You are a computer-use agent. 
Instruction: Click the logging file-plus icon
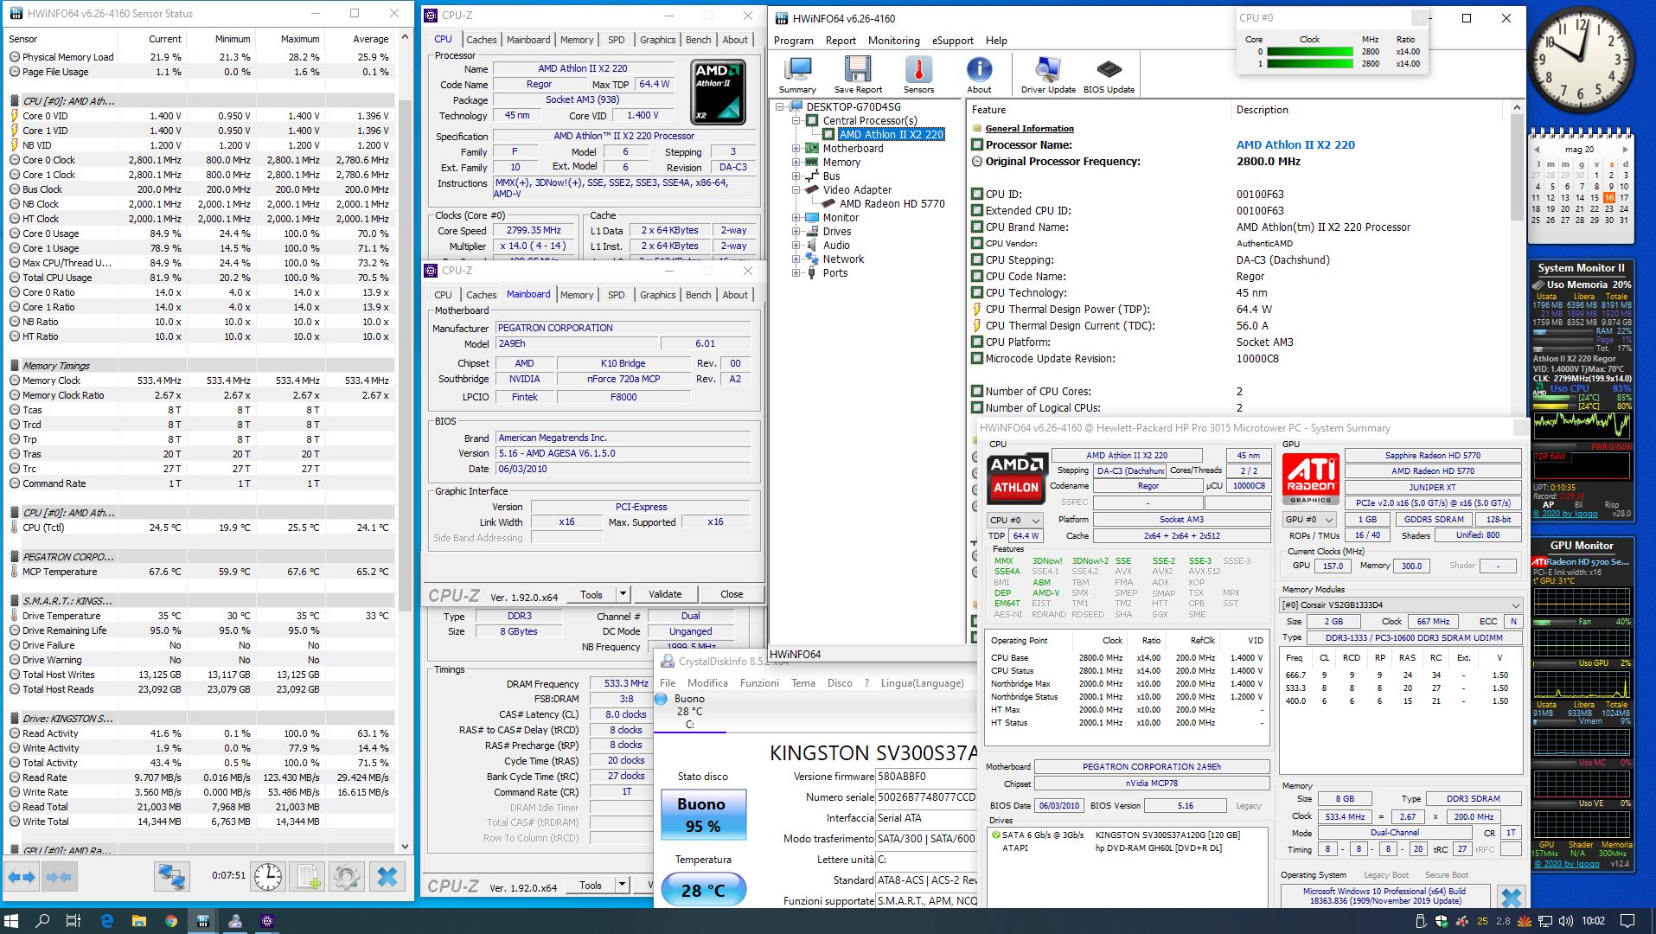[x=307, y=877]
